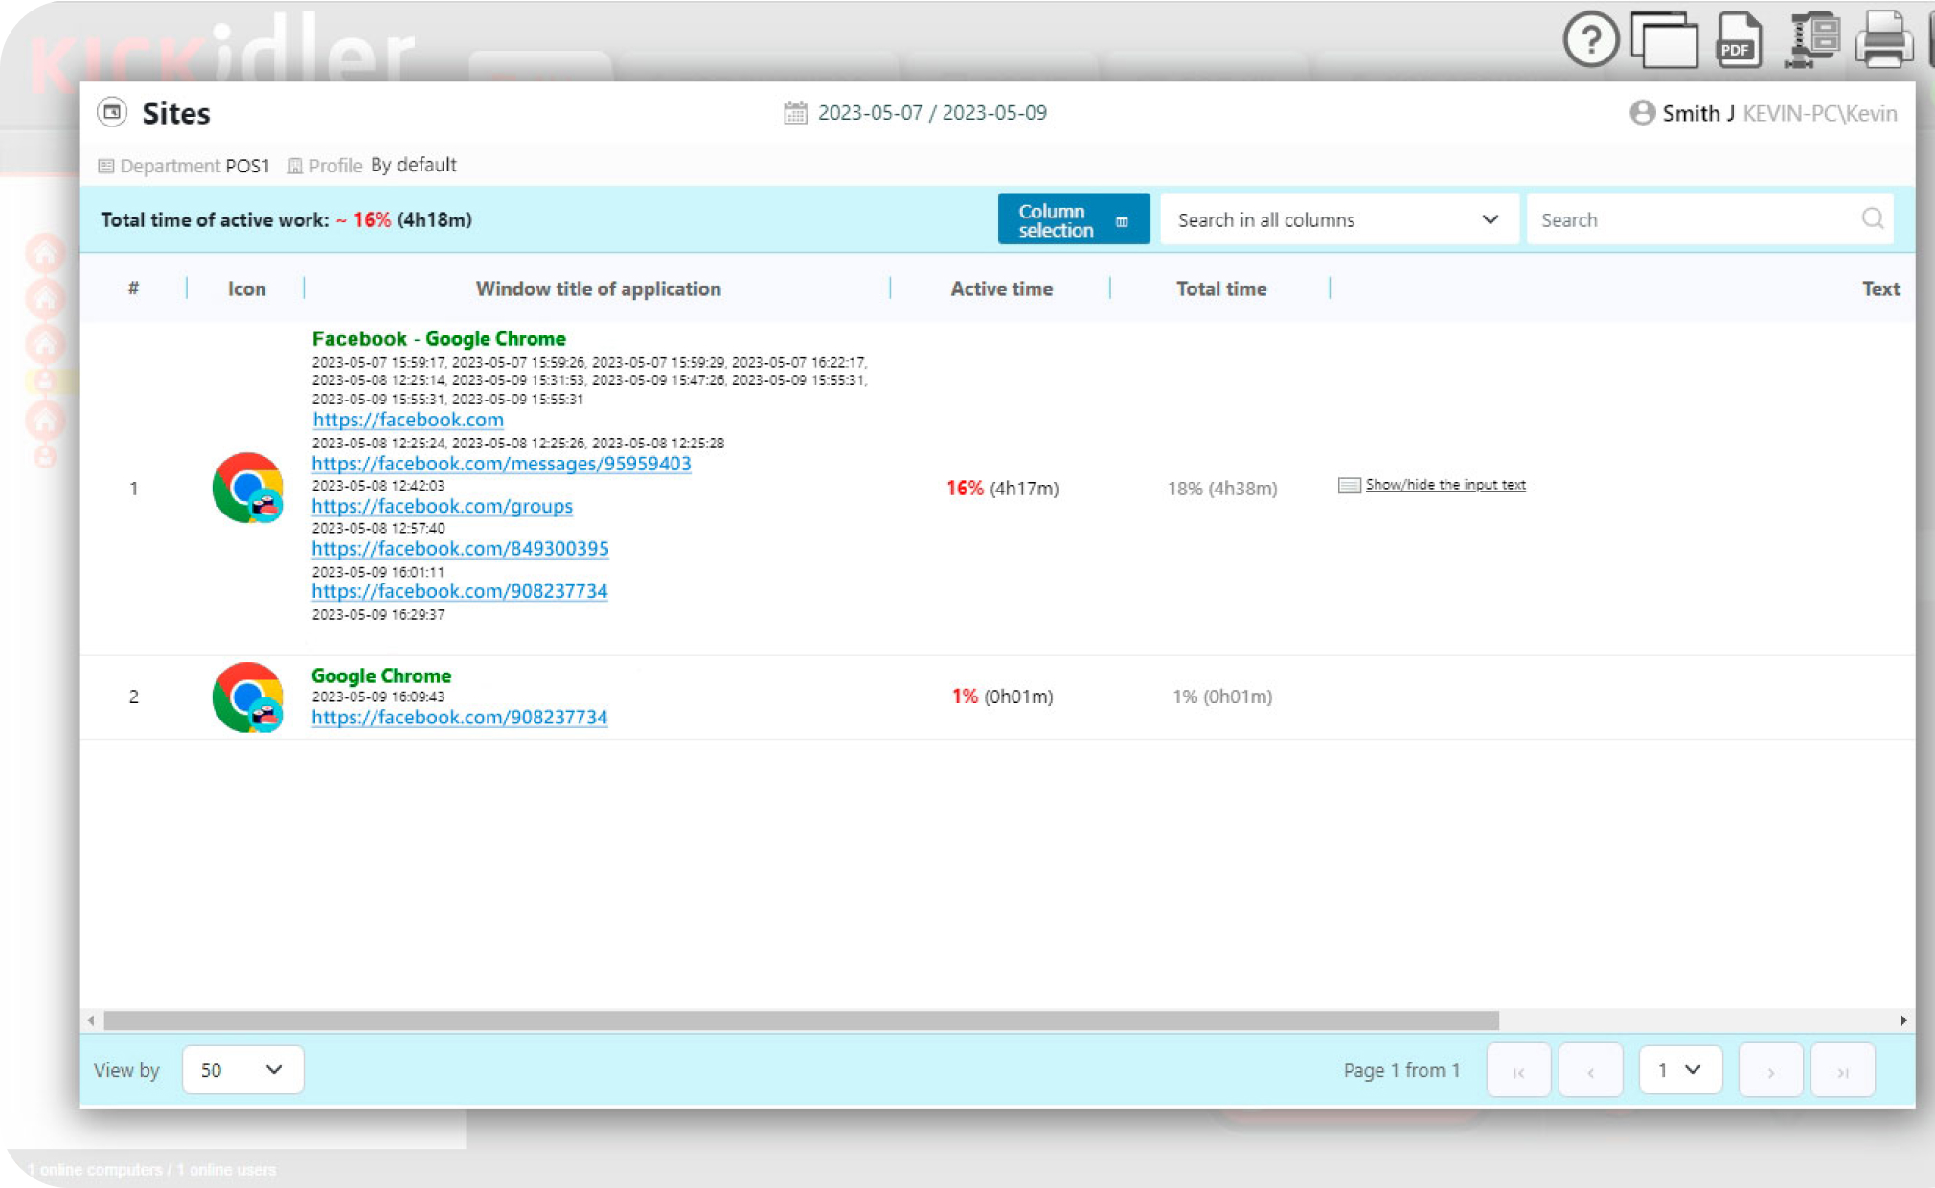1935x1188 pixels.
Task: Open facebook.com/messages/95959403 link
Action: point(501,464)
